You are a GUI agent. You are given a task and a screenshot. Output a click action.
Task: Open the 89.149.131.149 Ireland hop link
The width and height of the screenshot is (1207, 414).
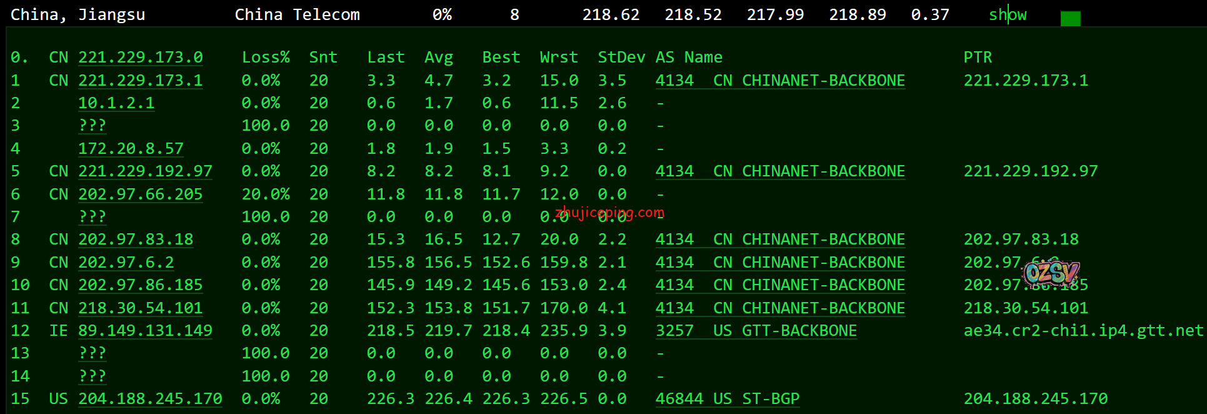click(145, 331)
